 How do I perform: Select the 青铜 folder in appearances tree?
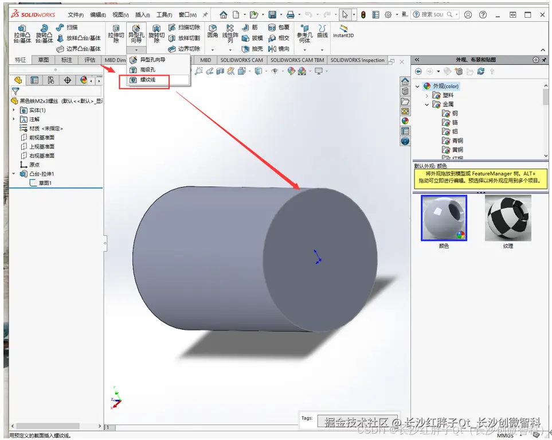tap(453, 141)
